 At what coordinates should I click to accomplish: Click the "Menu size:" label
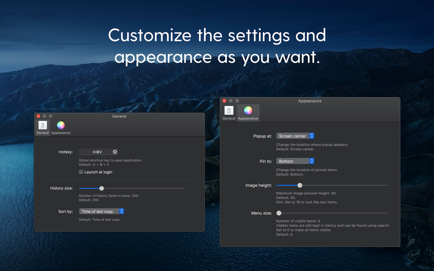point(262,213)
